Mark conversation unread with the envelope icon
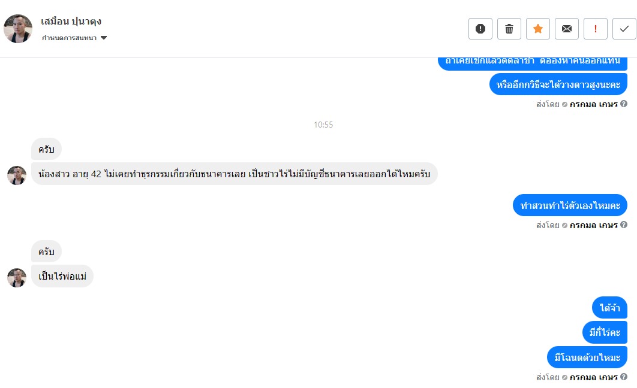The width and height of the screenshot is (637, 388). click(567, 29)
